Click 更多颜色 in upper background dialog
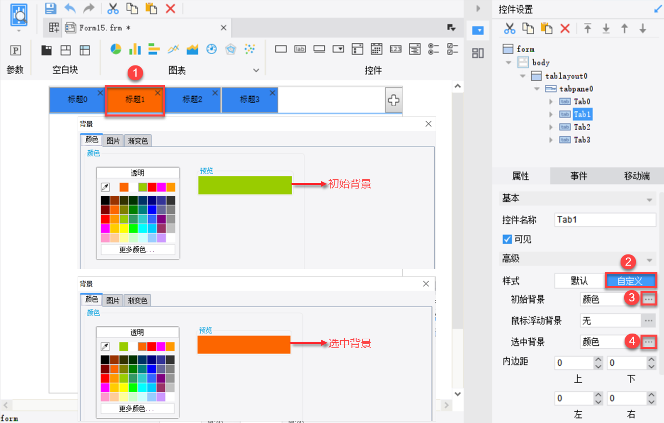The width and height of the screenshot is (664, 423). click(138, 250)
